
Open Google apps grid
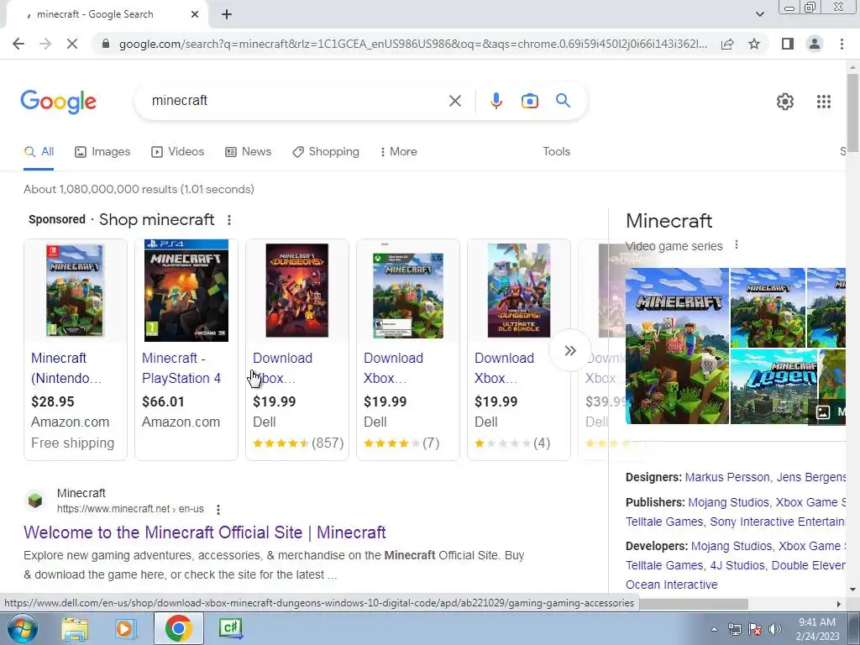[823, 102]
